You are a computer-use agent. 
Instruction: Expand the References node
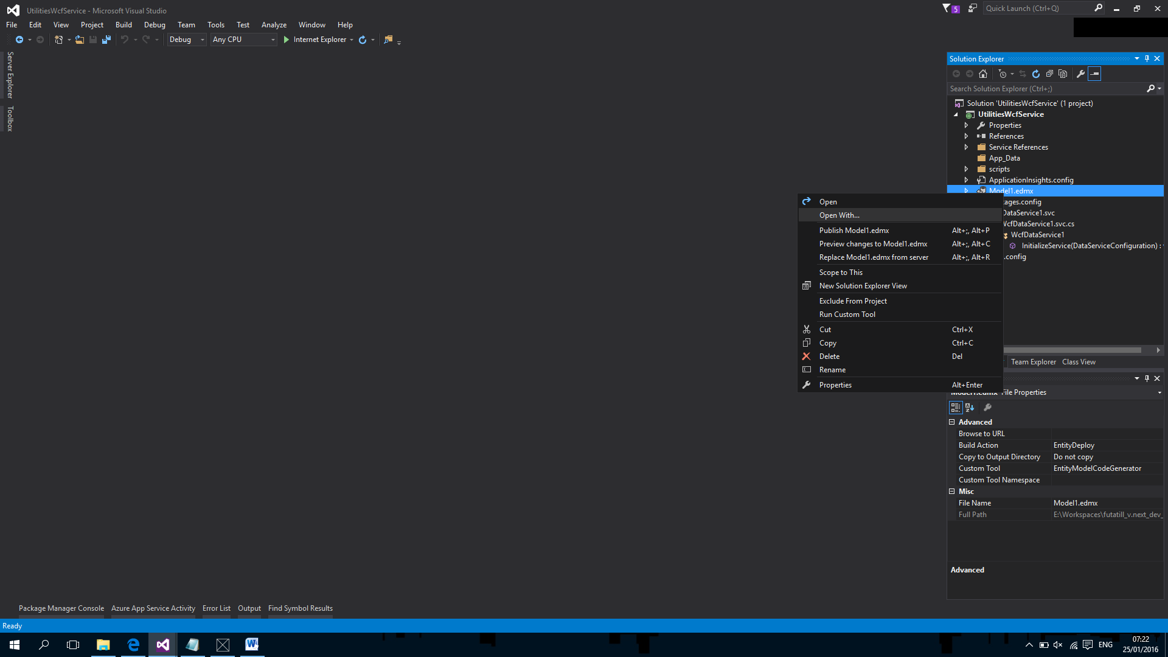pyautogui.click(x=966, y=136)
